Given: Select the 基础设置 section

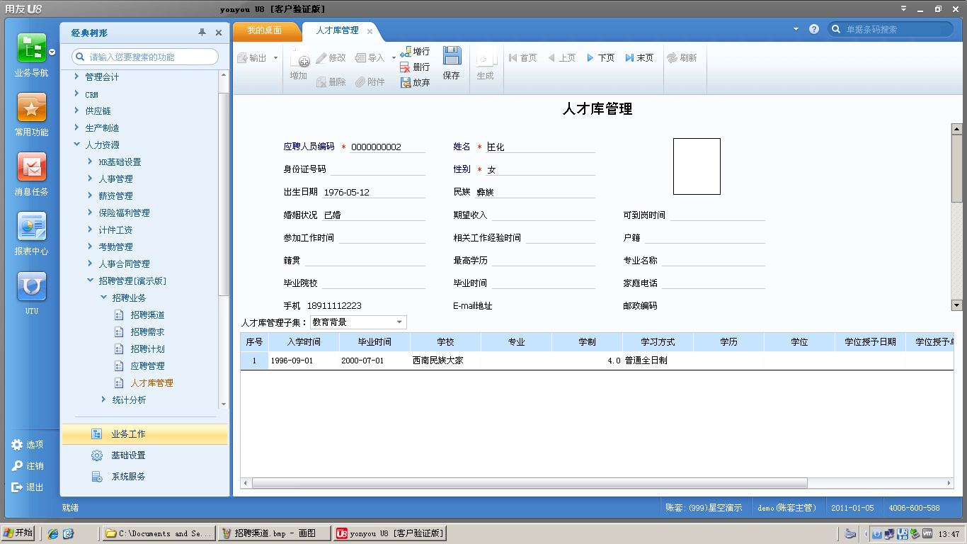Looking at the screenshot, I should coord(144,455).
